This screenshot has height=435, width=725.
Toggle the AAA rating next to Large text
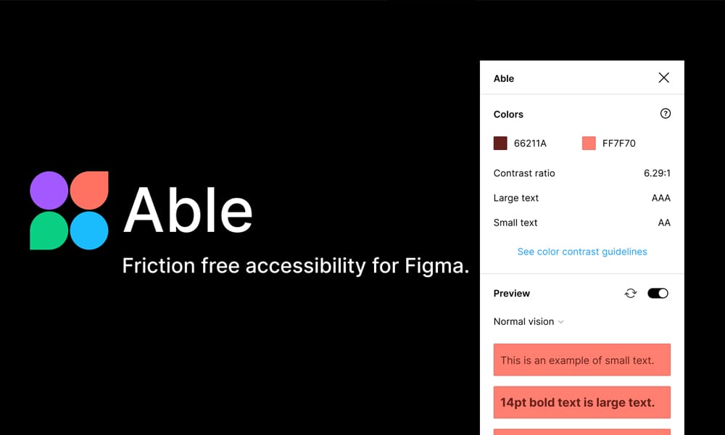(660, 198)
